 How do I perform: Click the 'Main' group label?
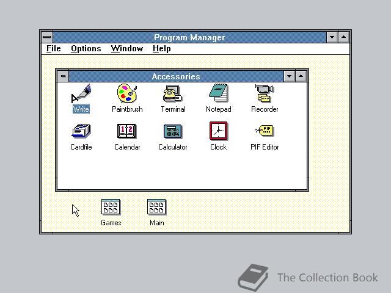157,222
